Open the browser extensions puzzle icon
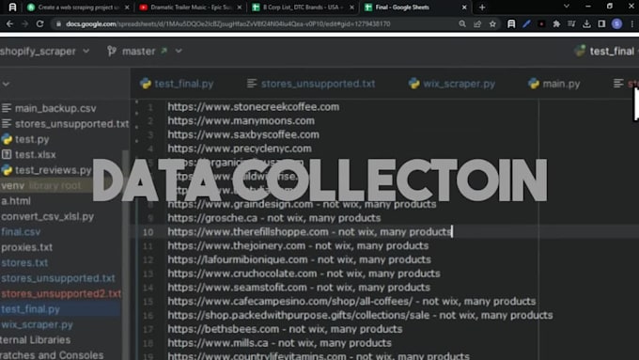 (x=556, y=24)
